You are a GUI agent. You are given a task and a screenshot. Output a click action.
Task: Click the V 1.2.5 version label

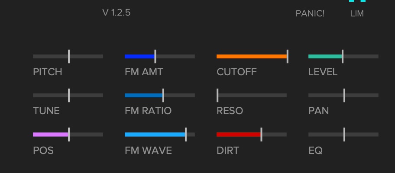(x=116, y=13)
